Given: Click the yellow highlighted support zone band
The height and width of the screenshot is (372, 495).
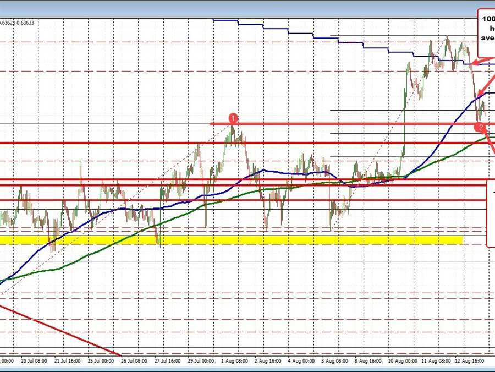Looking at the screenshot, I should click(x=231, y=240).
